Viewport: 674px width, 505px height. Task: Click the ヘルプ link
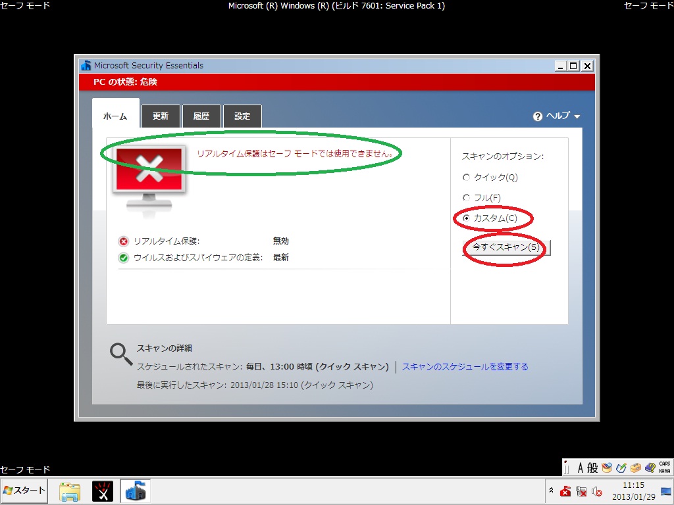point(558,116)
